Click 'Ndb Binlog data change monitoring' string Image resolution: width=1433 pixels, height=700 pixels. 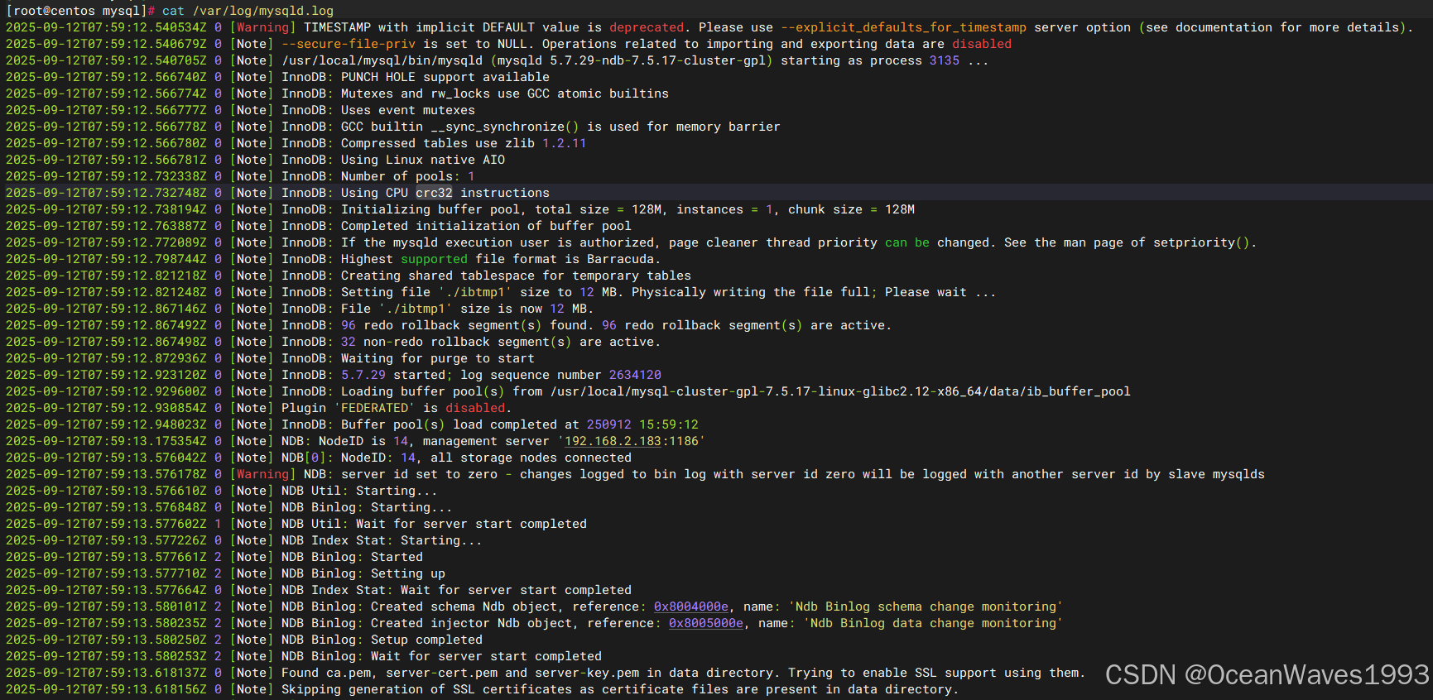(933, 623)
